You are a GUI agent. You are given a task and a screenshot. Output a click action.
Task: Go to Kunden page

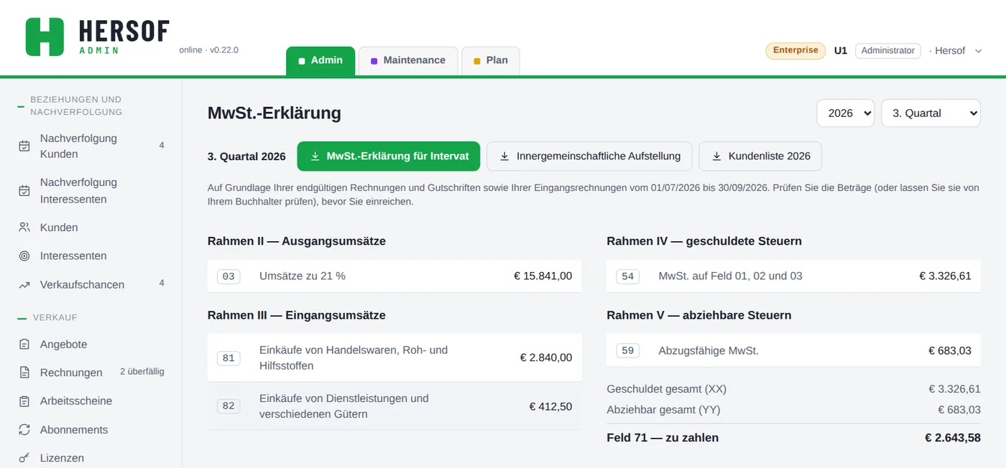click(91, 227)
